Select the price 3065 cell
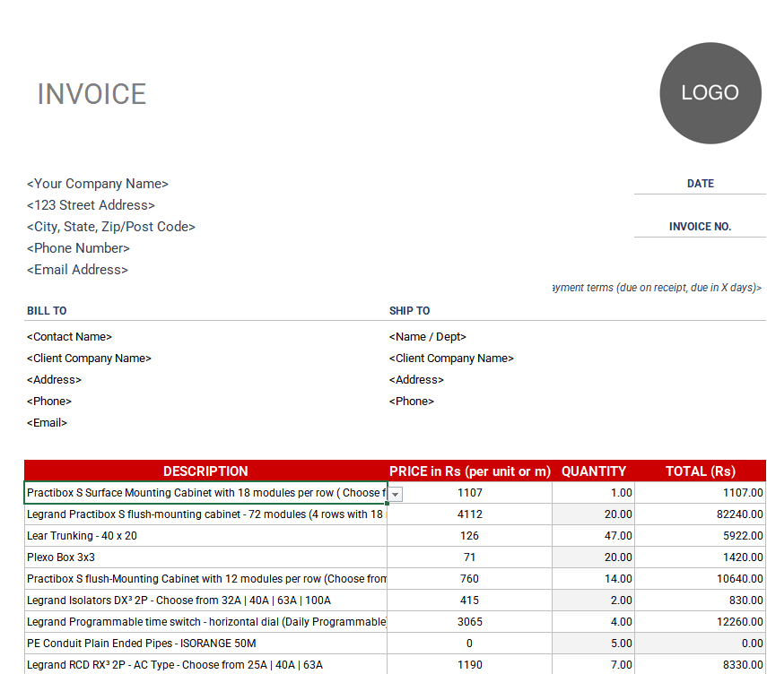767x674 pixels. pos(469,622)
